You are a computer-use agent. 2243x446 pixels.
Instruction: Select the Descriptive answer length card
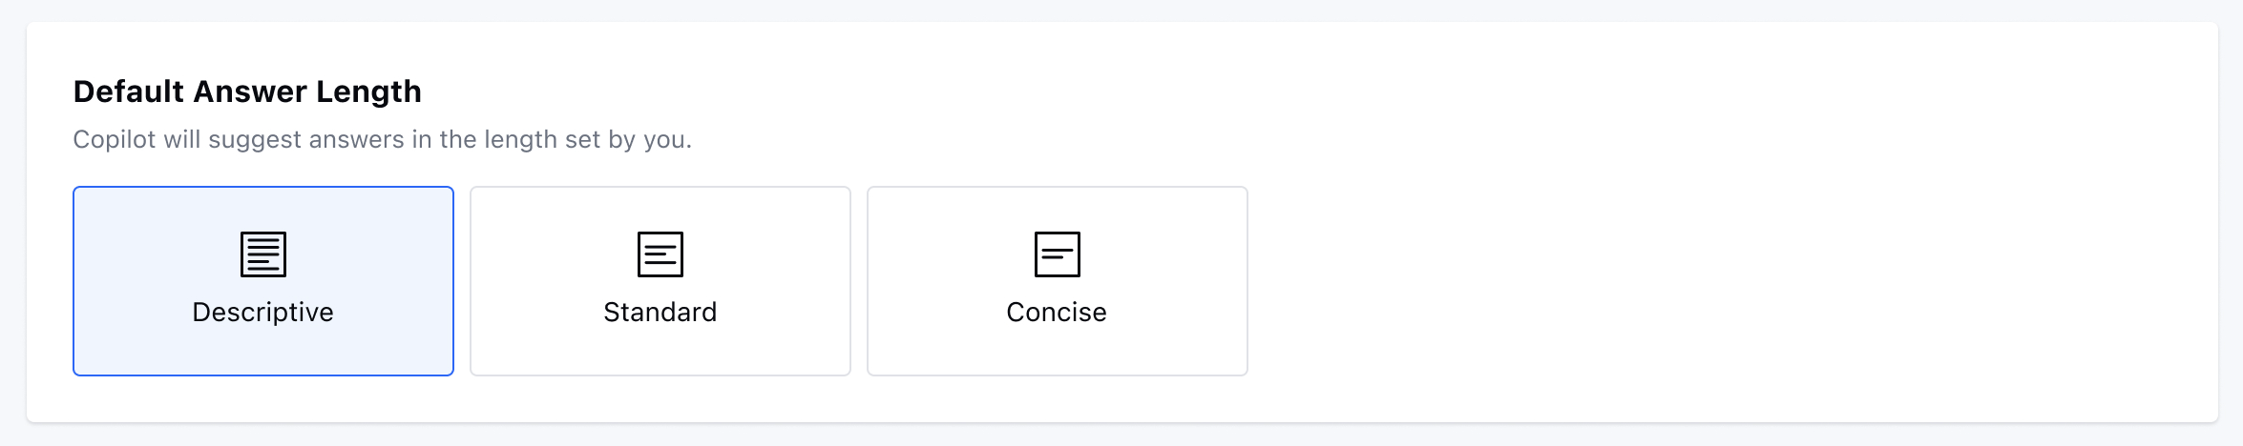point(263,281)
